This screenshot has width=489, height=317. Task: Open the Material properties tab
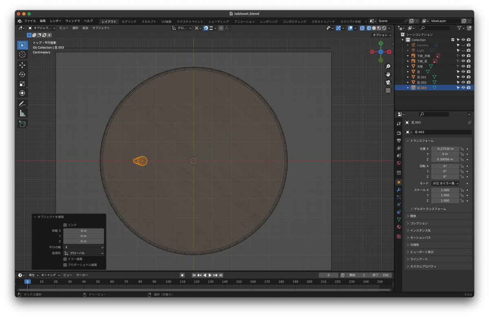399,227
